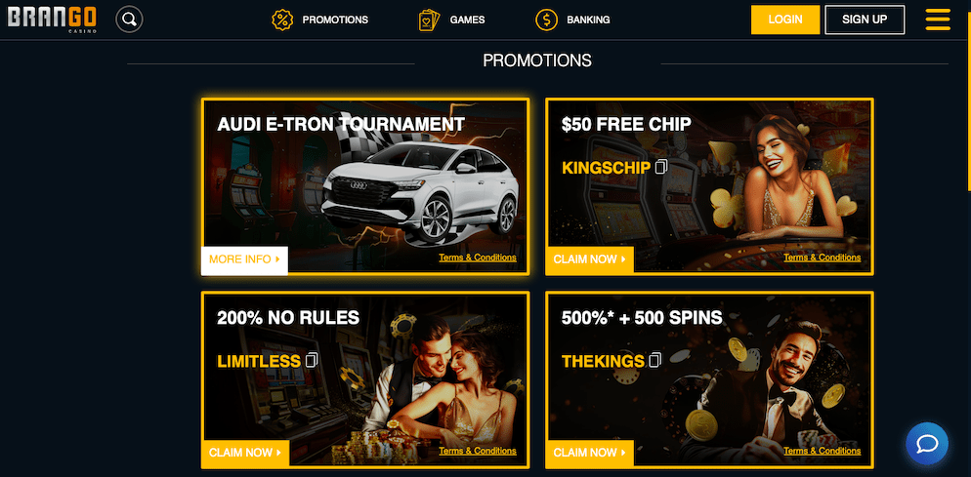Image resolution: width=971 pixels, height=477 pixels.
Task: Click the Banking dollar coin icon
Action: point(546,20)
